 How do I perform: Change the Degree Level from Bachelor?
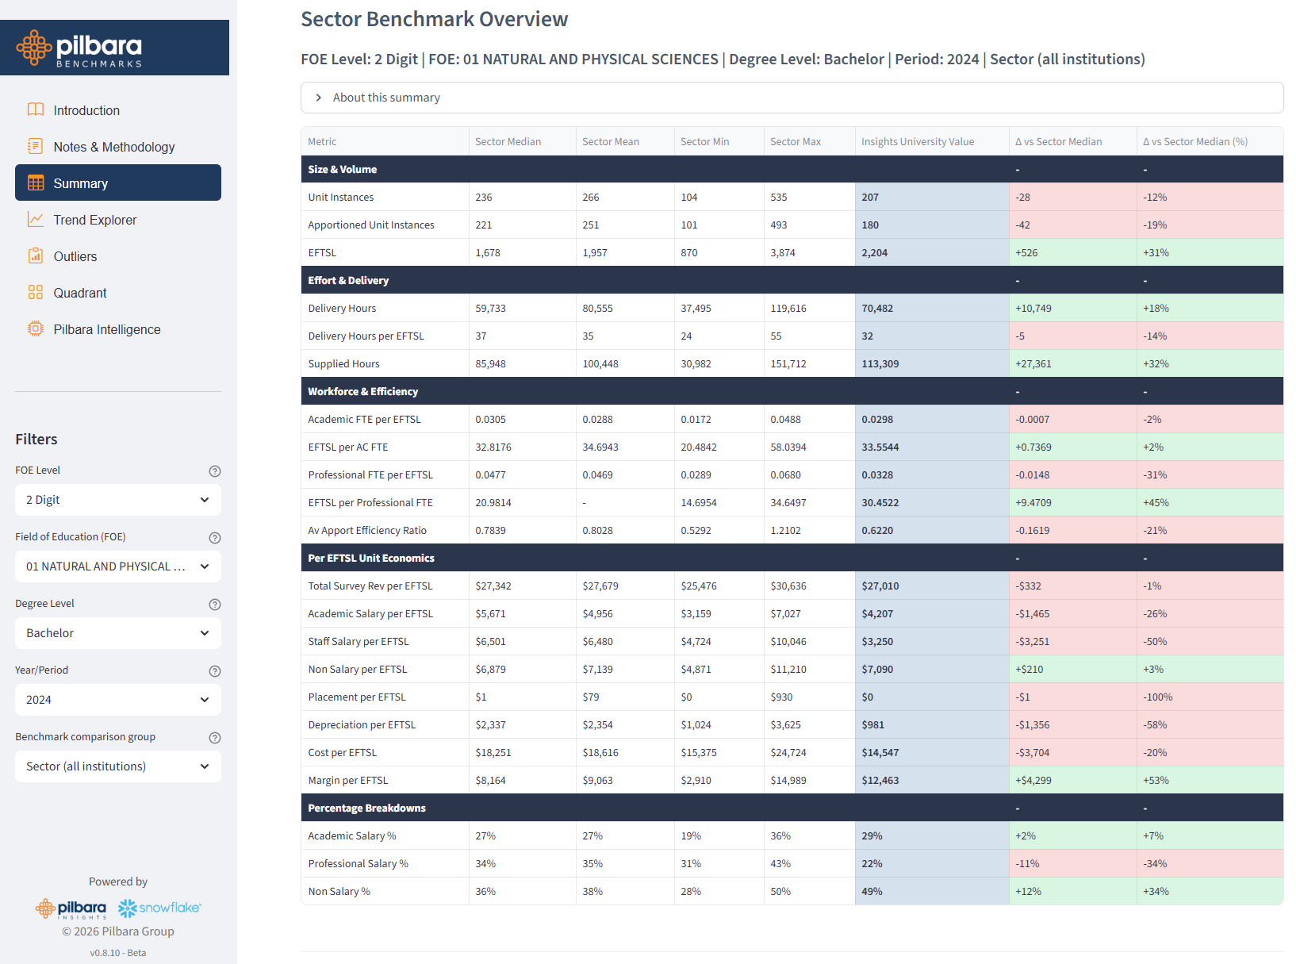117,632
